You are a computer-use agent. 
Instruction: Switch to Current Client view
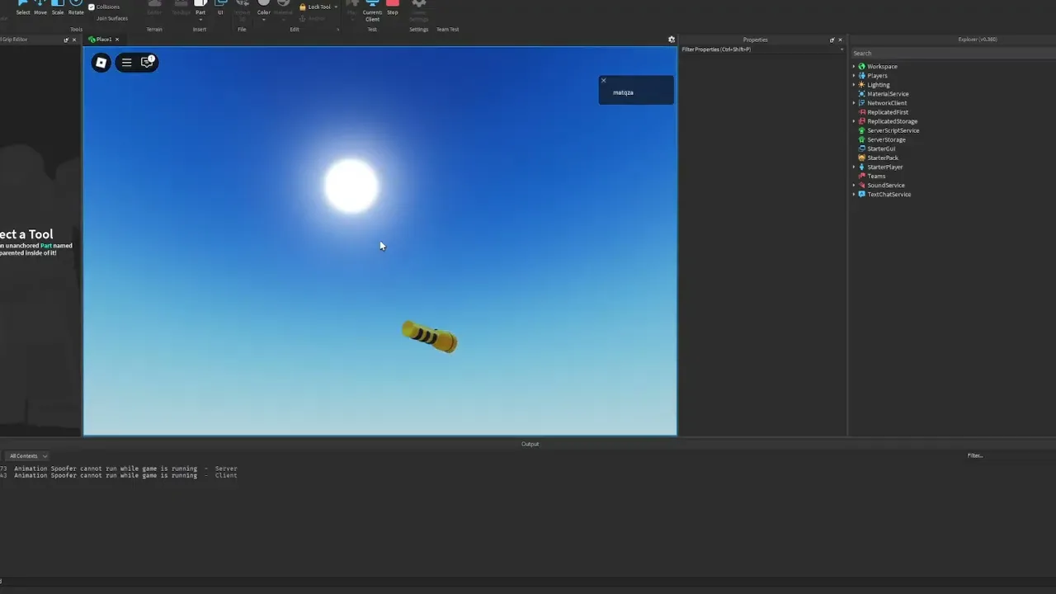click(x=372, y=10)
